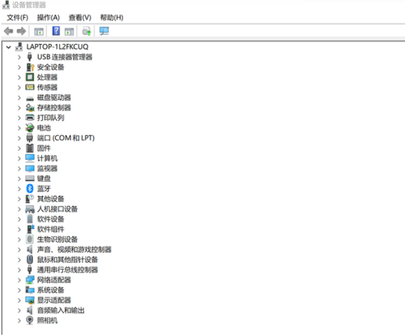Expand the 处理器 node chevron
This screenshot has width=405, height=336.
point(19,77)
